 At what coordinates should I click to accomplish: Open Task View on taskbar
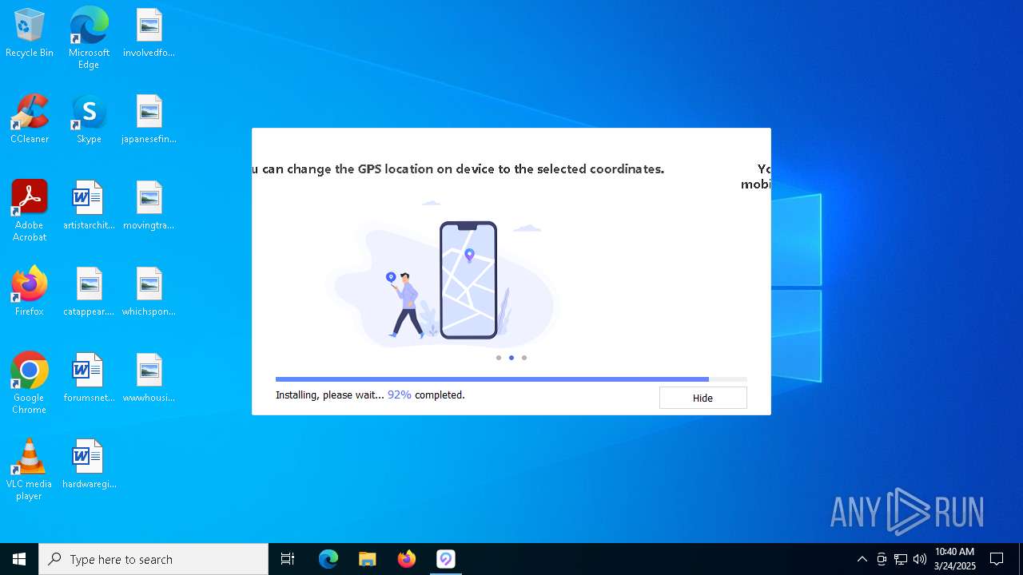(288, 559)
